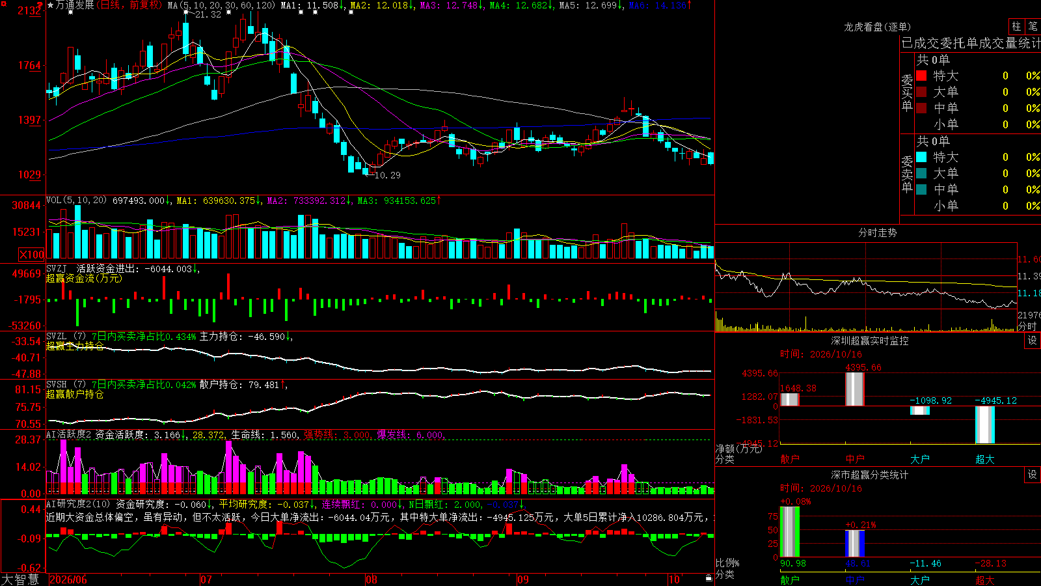Click the lock icon on the date axis
The height and width of the screenshot is (586, 1041).
click(709, 578)
